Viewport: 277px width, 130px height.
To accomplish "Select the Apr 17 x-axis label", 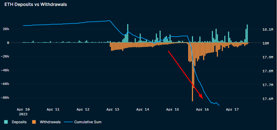I will click(x=232, y=109).
